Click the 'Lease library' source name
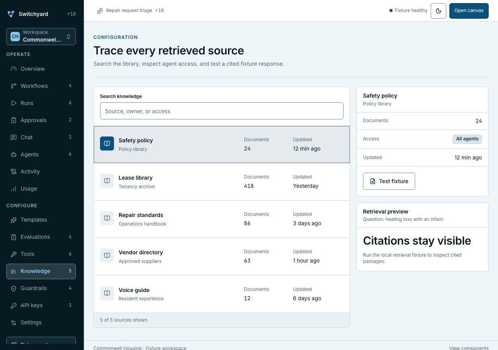Image resolution: width=498 pixels, height=350 pixels. tap(135, 178)
